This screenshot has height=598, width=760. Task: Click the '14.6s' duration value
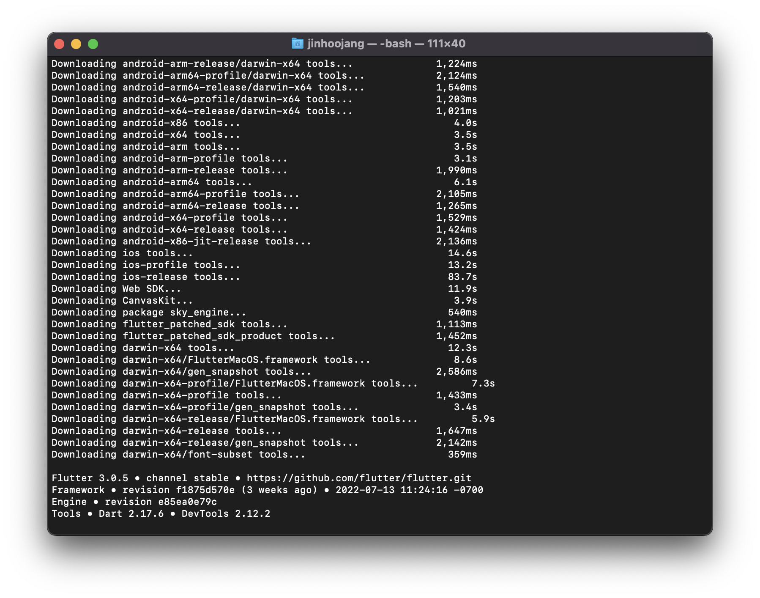pos(462,253)
